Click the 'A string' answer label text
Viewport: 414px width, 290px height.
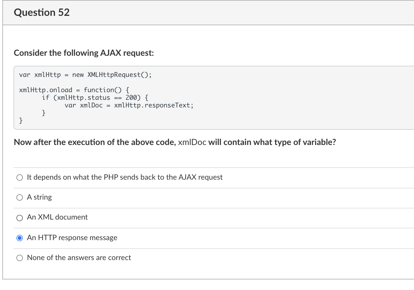pyautogui.click(x=39, y=197)
